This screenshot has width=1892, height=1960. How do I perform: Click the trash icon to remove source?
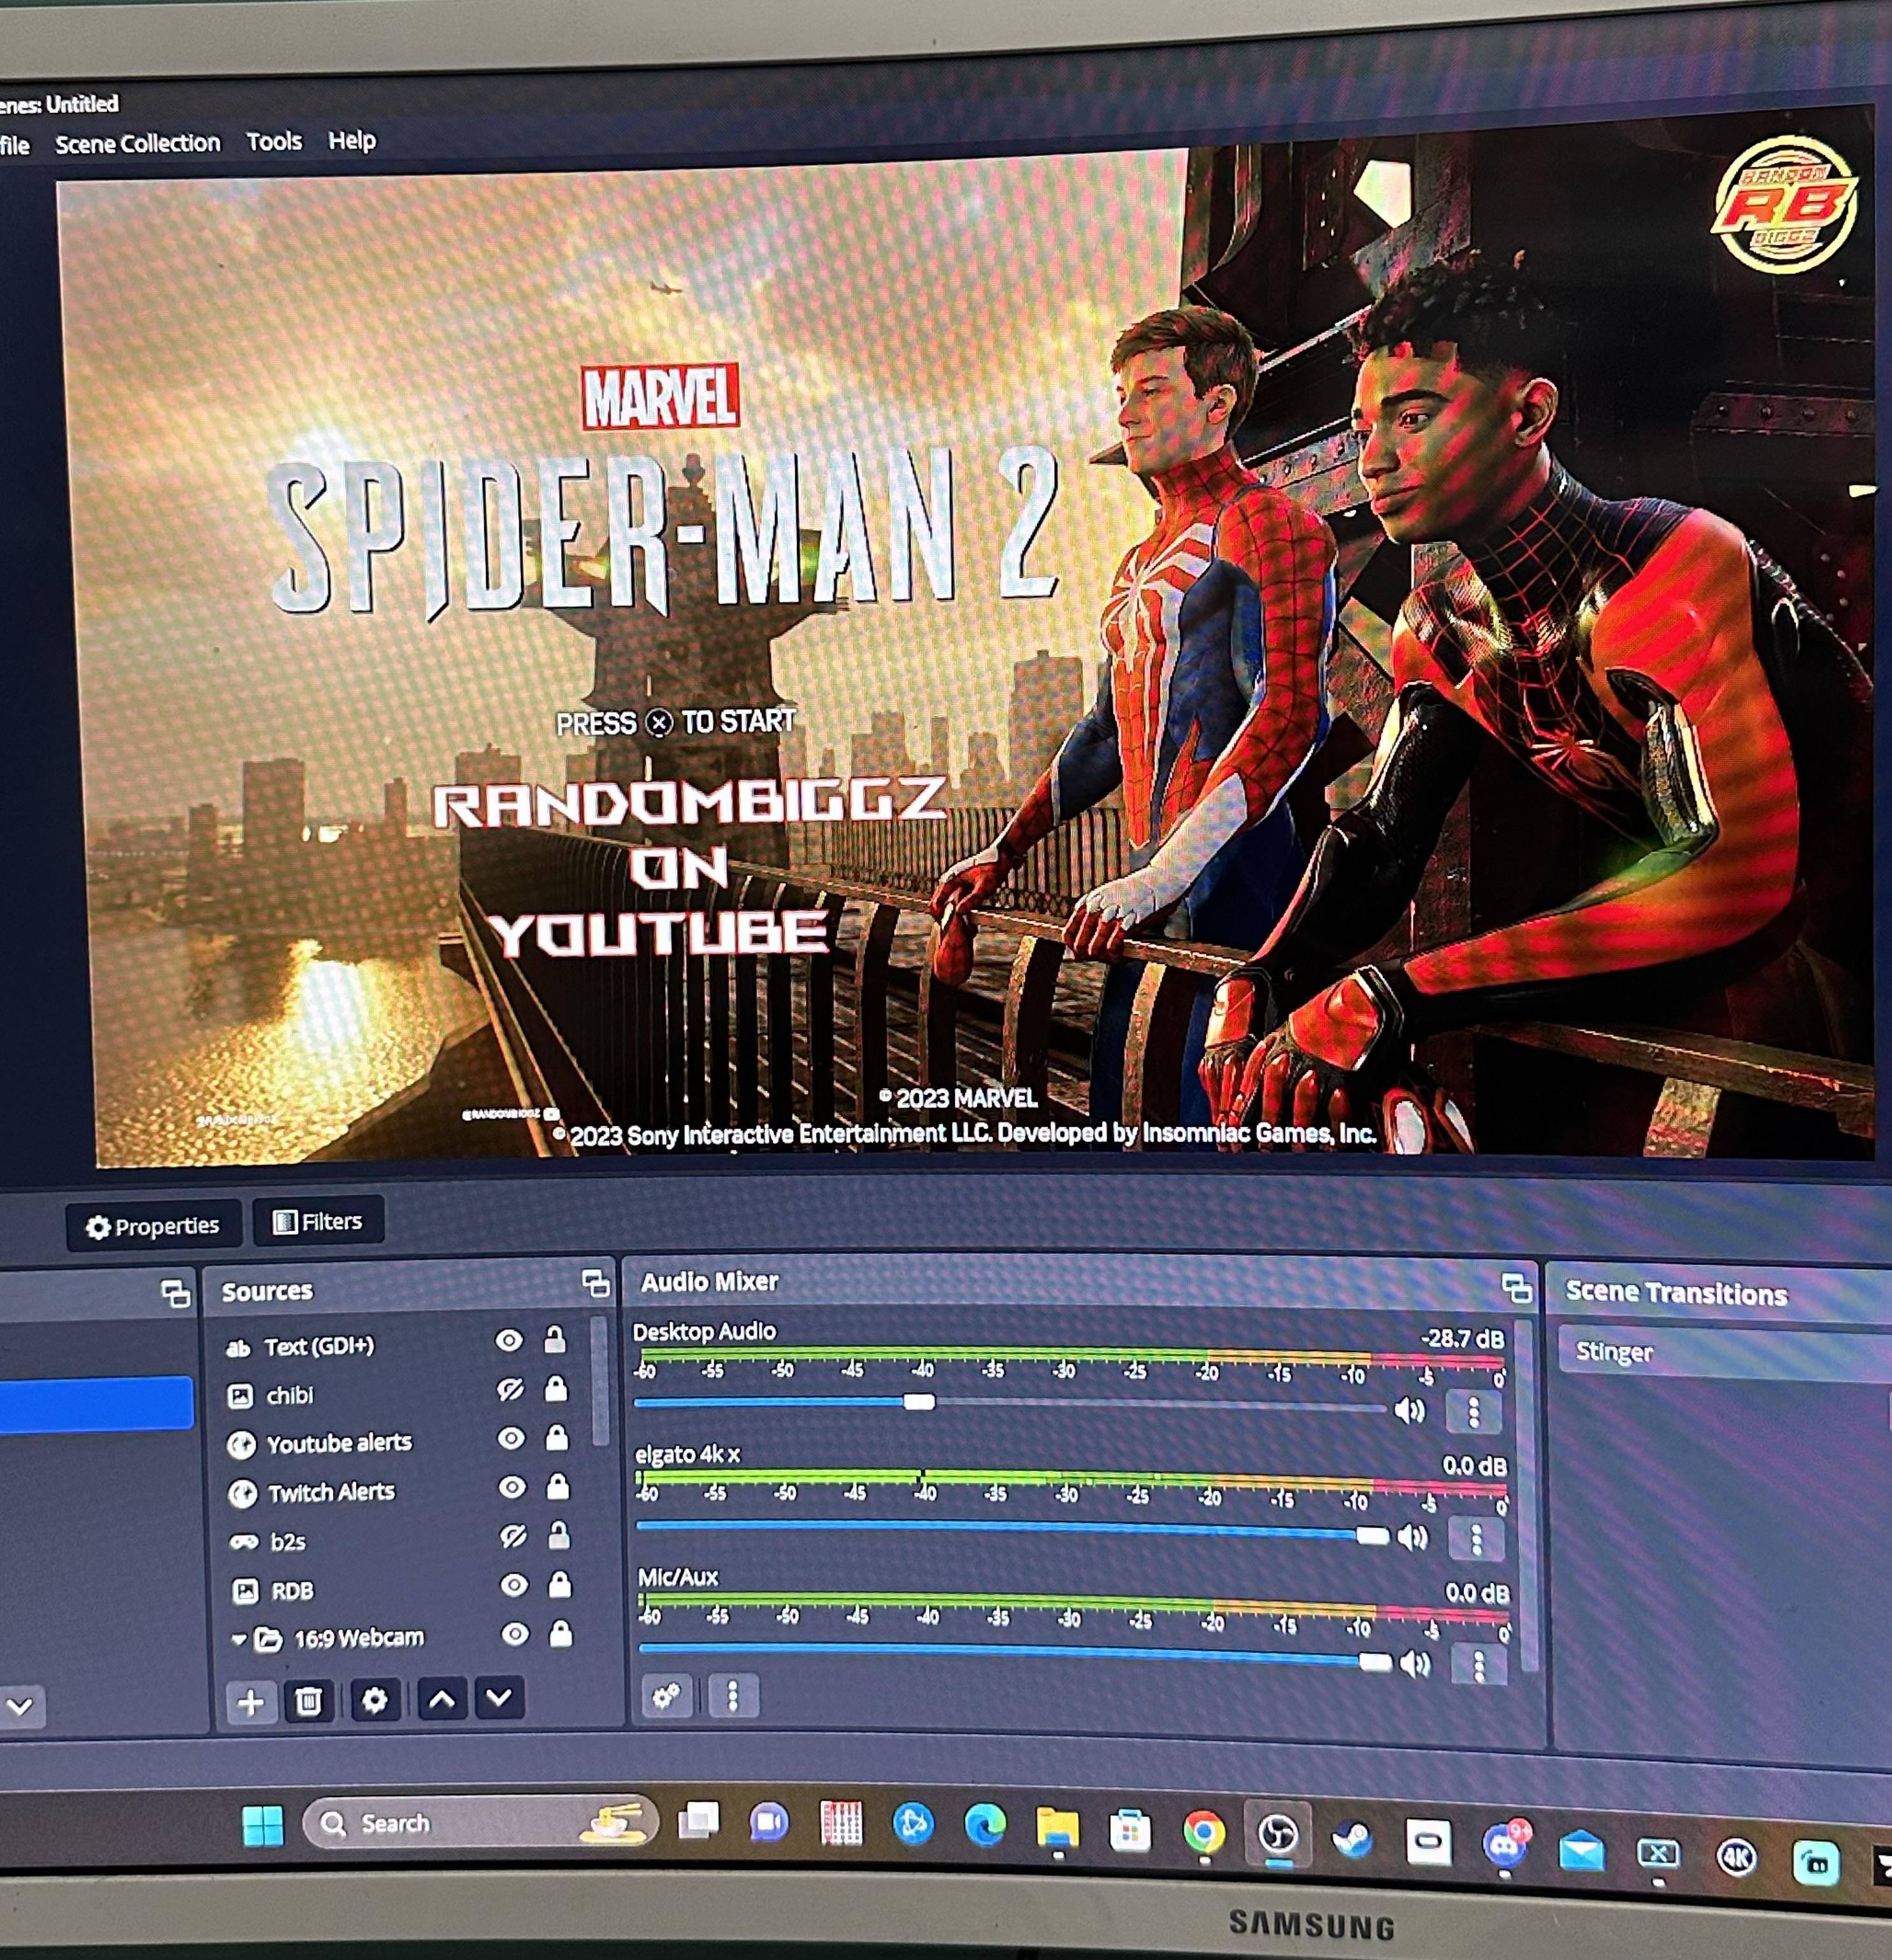[x=309, y=1700]
